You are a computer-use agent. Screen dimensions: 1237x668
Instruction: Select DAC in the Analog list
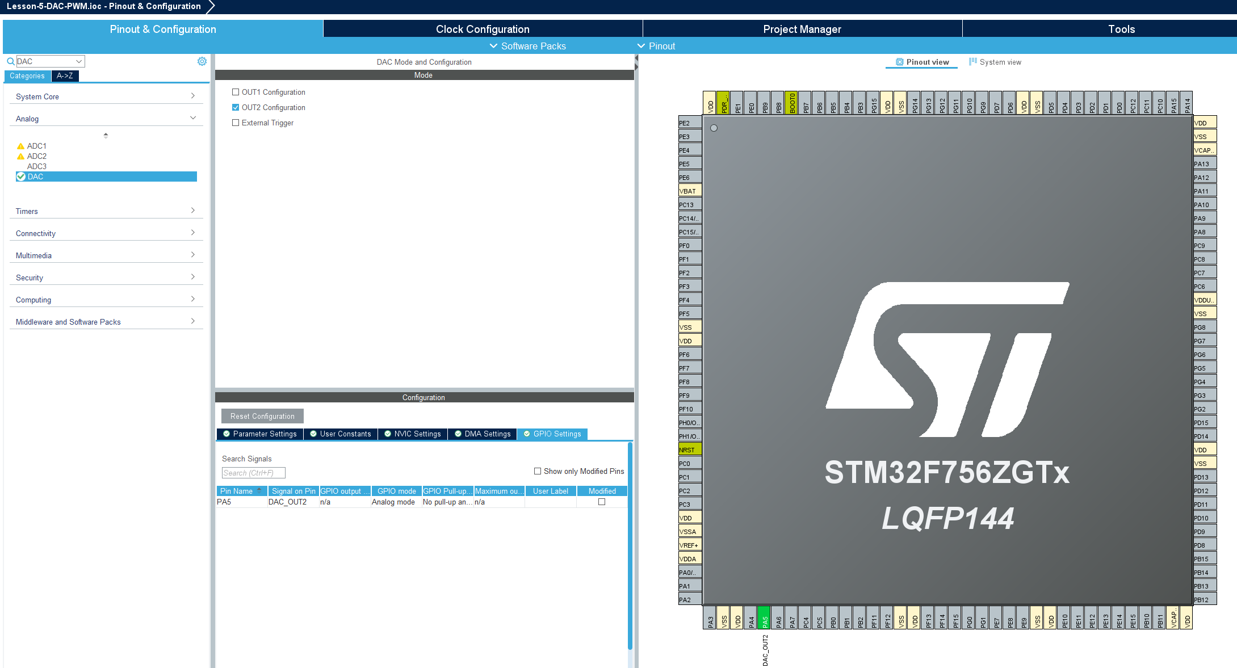click(107, 177)
